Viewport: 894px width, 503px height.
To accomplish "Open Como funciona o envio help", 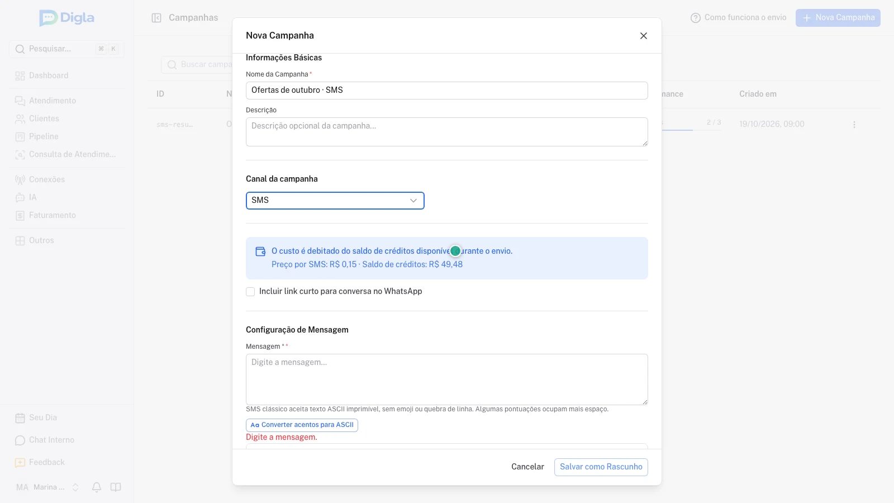I will click(739, 18).
